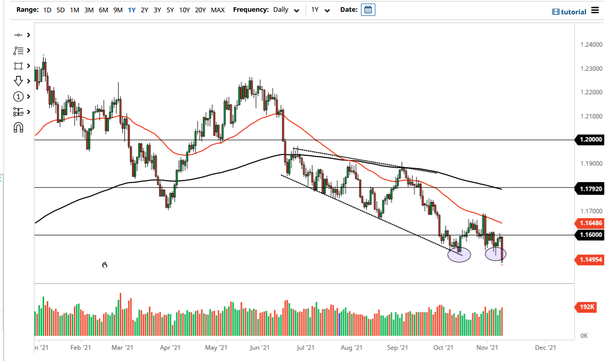This screenshot has width=610, height=361.
Task: Expand the rectangle shape tool submenu arrow
Action: tap(28, 66)
